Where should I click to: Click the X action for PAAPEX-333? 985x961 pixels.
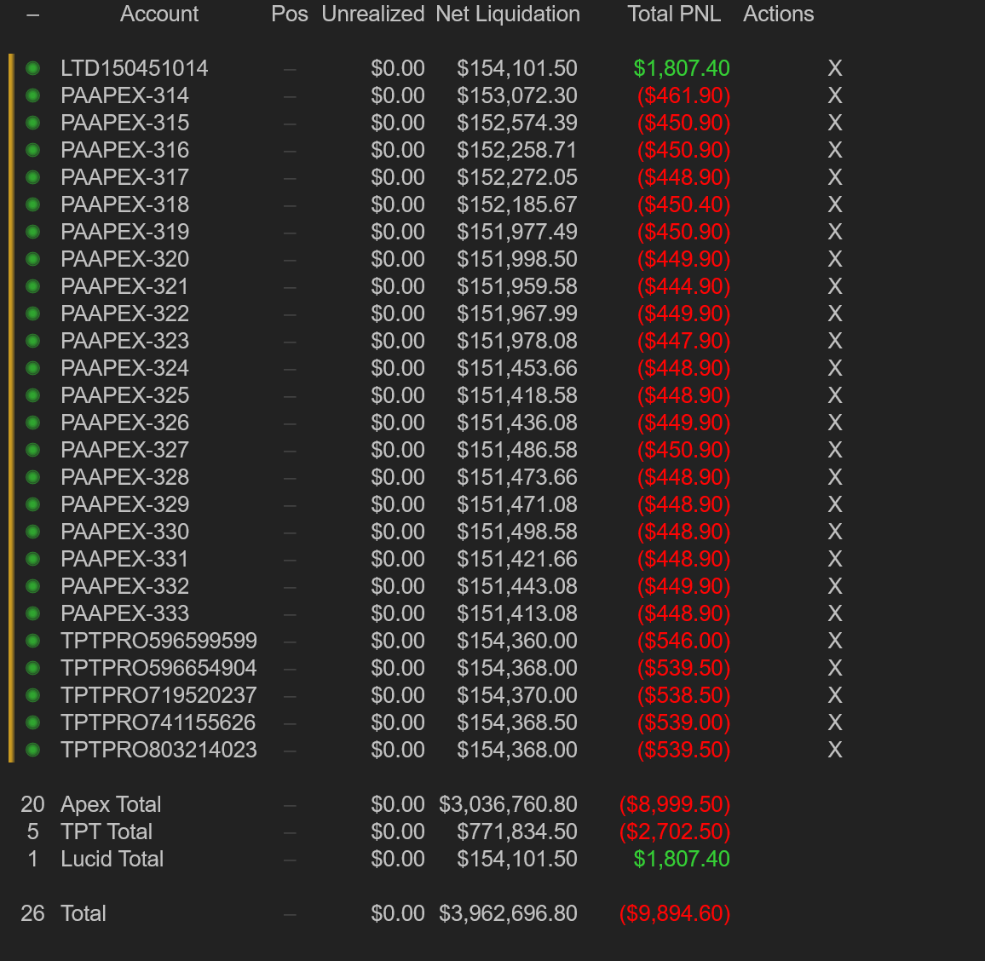click(834, 613)
